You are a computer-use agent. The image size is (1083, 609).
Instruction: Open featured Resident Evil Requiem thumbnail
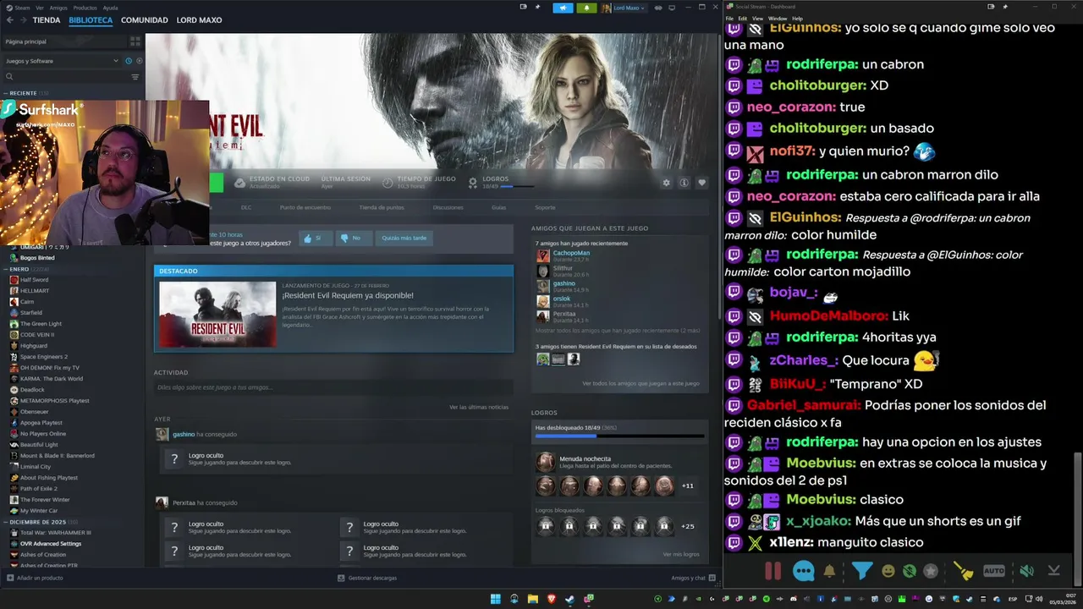(217, 314)
